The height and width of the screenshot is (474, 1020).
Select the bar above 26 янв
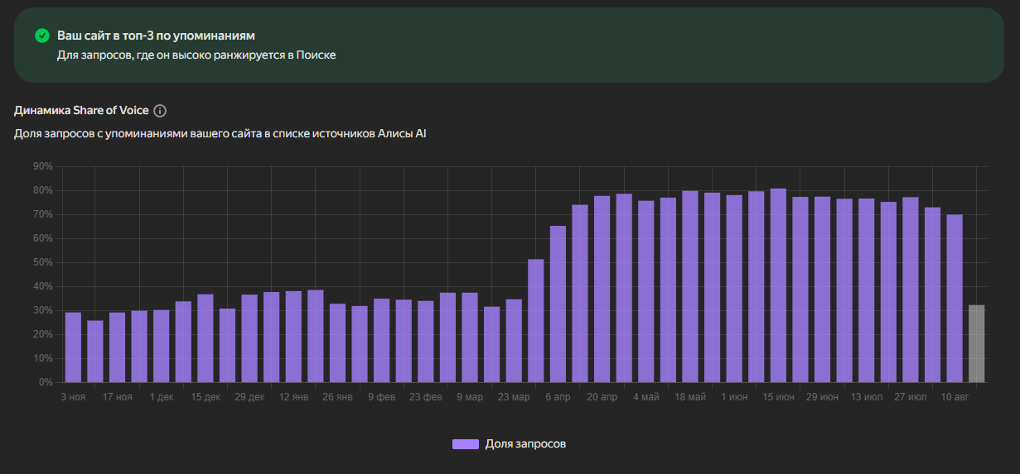[x=337, y=343]
